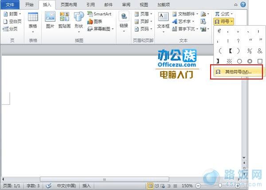Insert the ※ reference mark symbol
Screen dimensions: 266x190
pos(229,61)
